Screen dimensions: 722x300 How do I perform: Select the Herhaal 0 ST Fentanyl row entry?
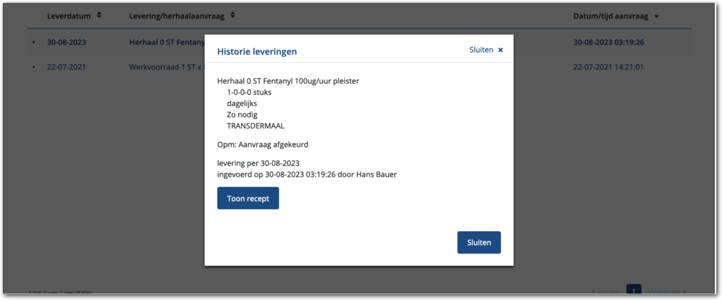click(166, 42)
